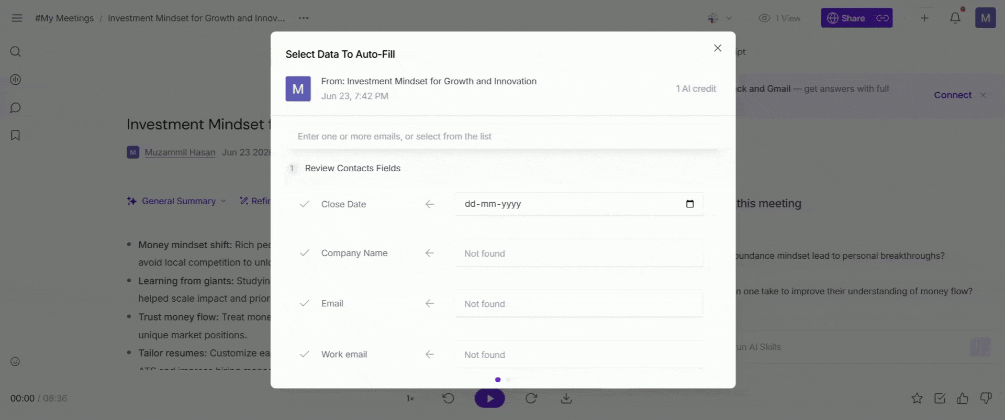Open #My Meetings breadcrumb
1005x420 pixels.
pyautogui.click(x=64, y=18)
